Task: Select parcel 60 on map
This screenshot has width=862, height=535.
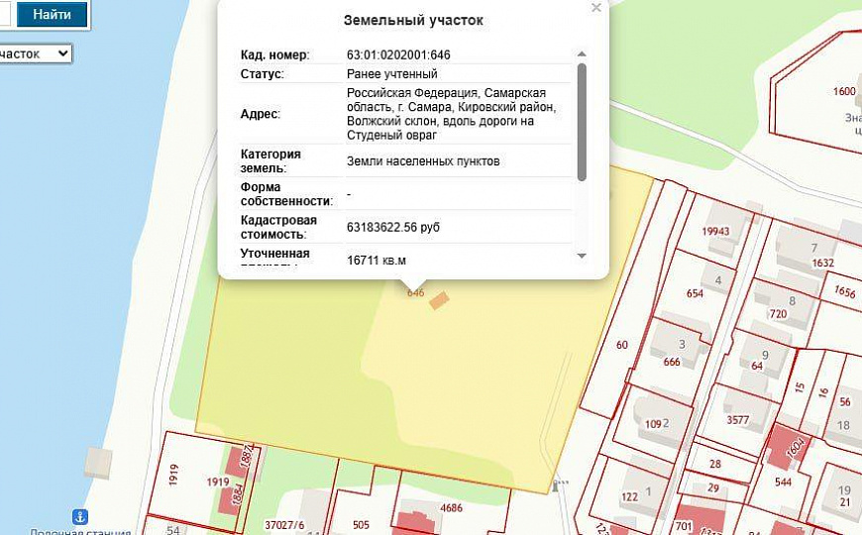Action: tap(622, 345)
